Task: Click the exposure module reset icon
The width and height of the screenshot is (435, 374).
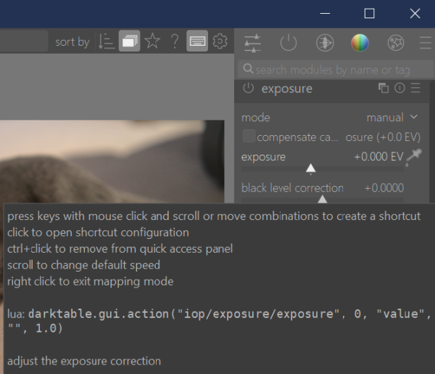Action: [399, 88]
